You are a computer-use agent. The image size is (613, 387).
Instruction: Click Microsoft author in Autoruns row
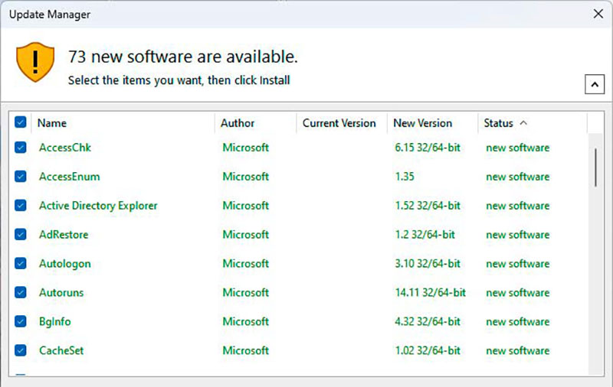(245, 292)
